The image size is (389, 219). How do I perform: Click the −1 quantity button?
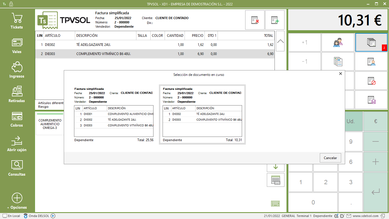pos(304,61)
